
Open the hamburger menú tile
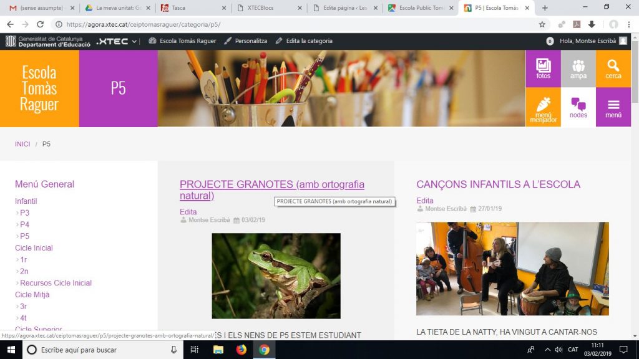click(613, 107)
